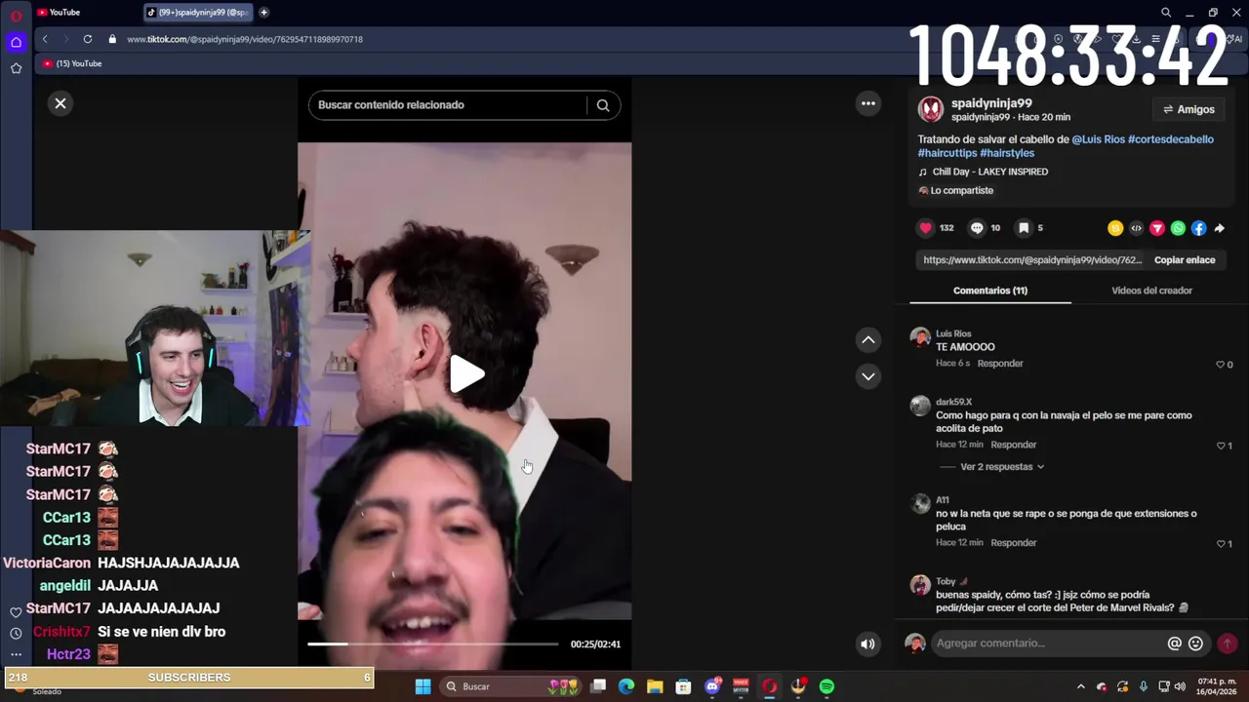1249x702 pixels.
Task: Open Opera menu logo
Action: point(16,16)
